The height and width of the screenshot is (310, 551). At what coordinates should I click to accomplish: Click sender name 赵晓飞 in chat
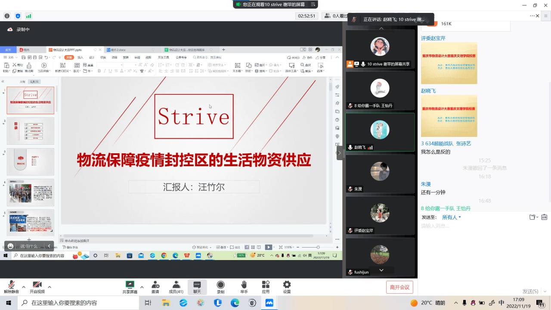click(428, 91)
